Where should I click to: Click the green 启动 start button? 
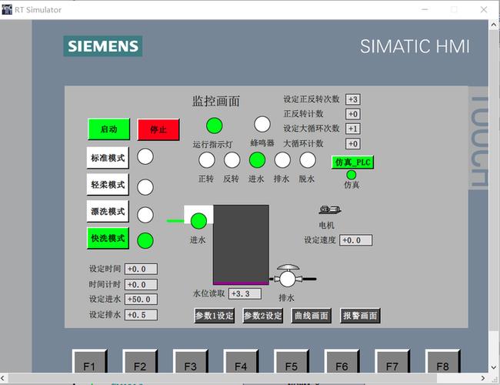click(108, 129)
